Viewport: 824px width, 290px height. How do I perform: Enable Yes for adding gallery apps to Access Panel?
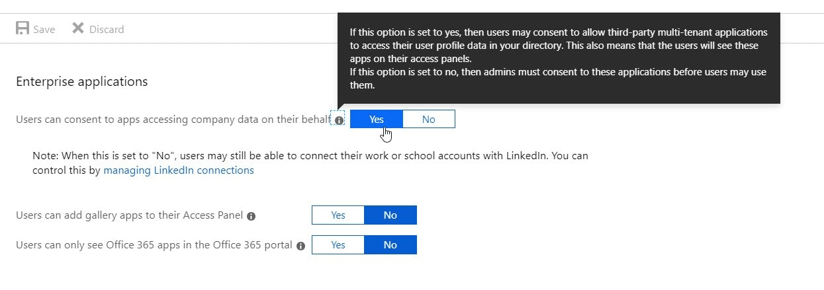click(338, 215)
